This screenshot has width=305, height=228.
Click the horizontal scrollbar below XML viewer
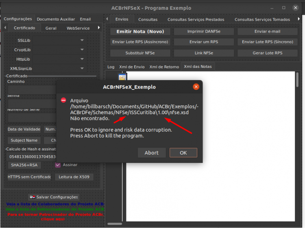pos(115,224)
